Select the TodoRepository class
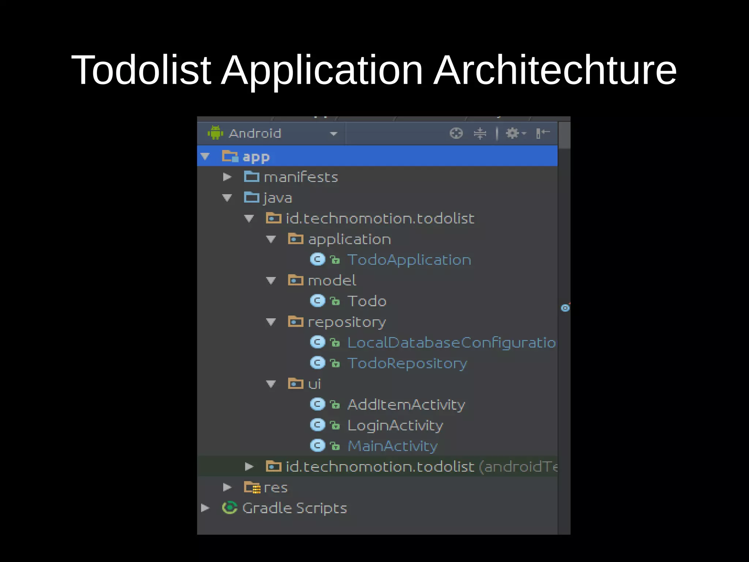The image size is (749, 562). click(407, 363)
